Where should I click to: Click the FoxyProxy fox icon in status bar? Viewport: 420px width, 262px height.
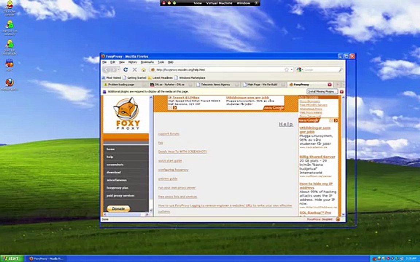[x=338, y=219]
